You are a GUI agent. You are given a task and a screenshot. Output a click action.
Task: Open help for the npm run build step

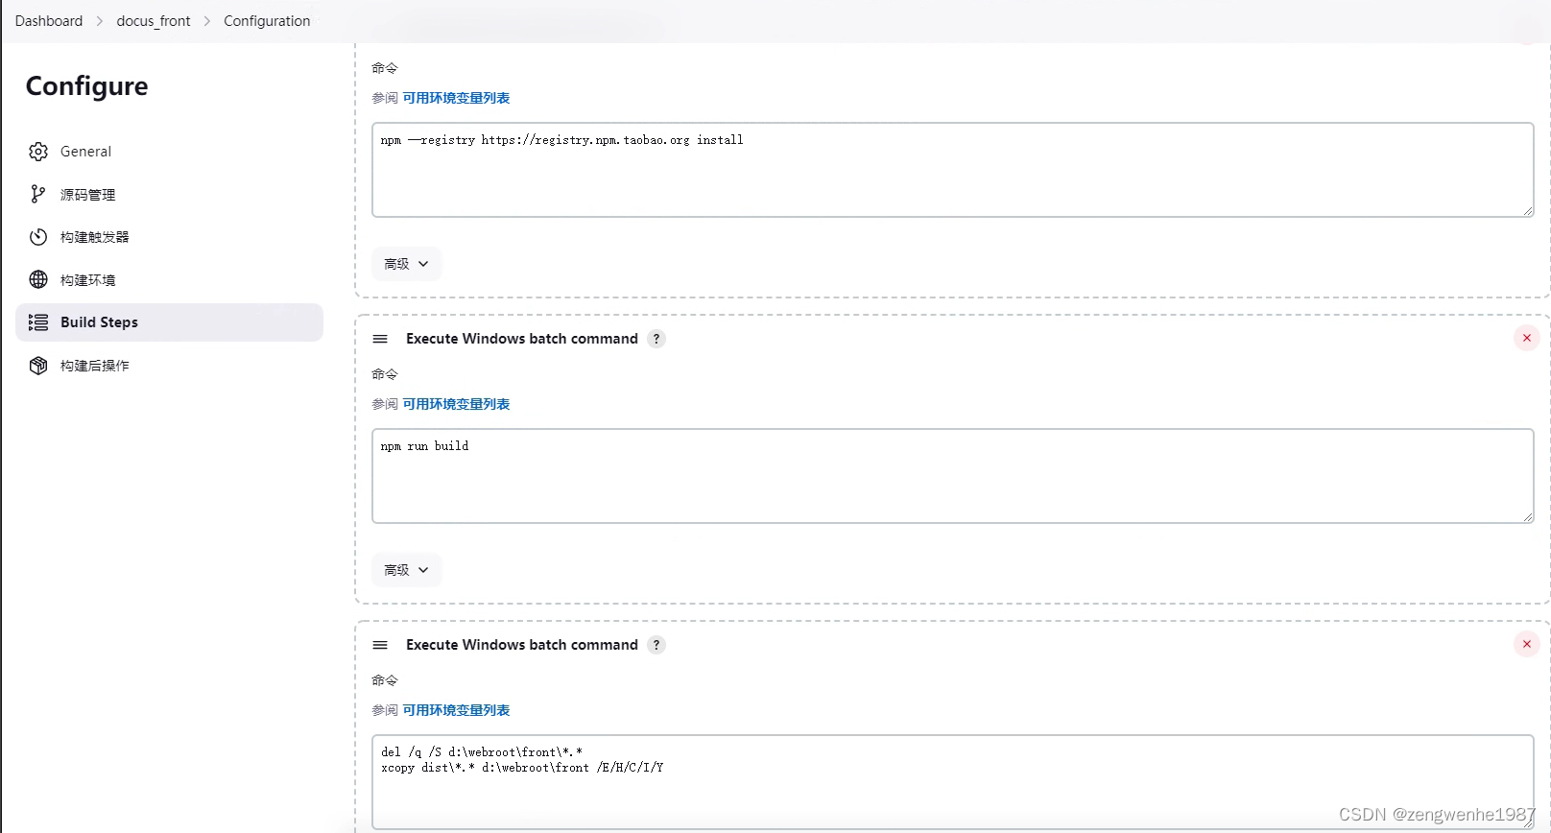point(656,339)
